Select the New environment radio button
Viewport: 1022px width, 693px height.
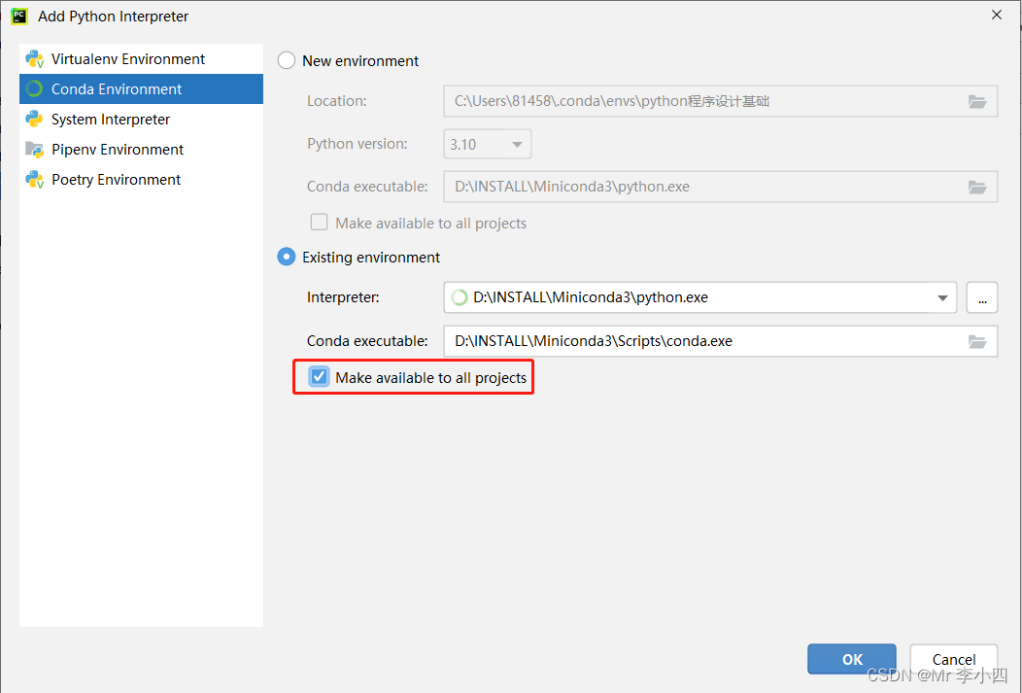(x=287, y=60)
